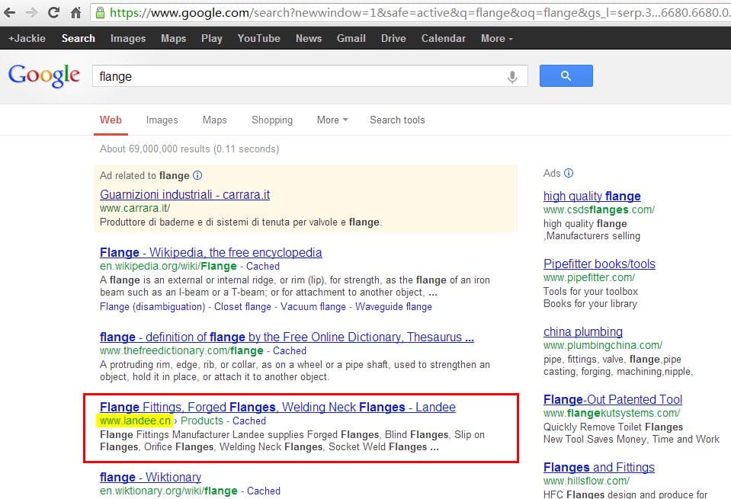
Task: Open Images in the black navigation bar
Action: (x=128, y=38)
